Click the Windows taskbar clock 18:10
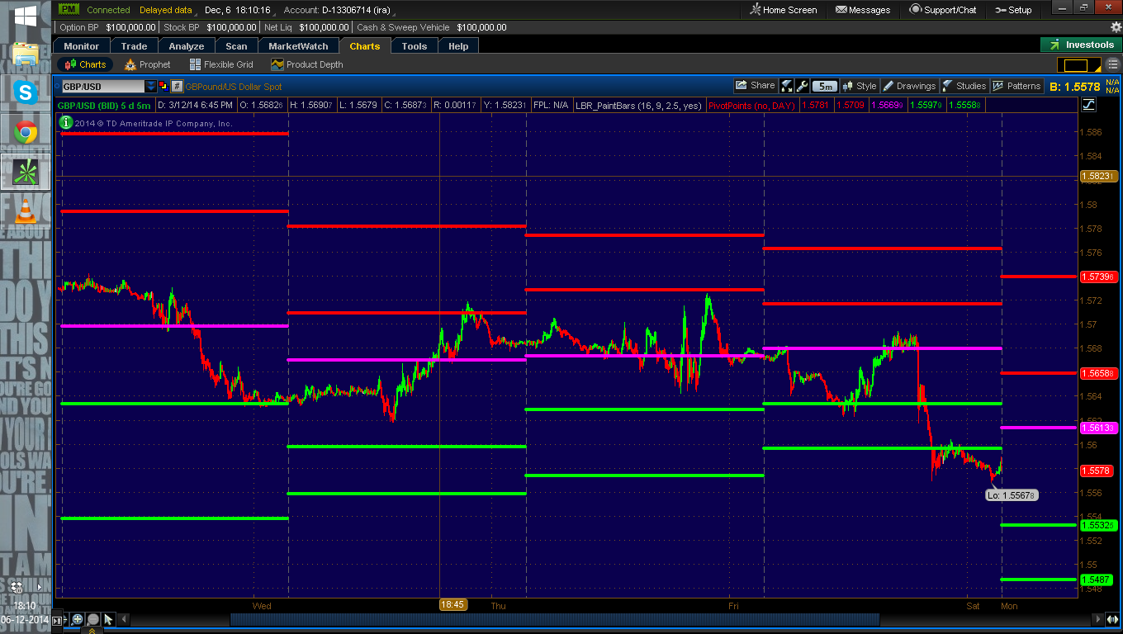Screen dimensions: 1123x634 (25, 606)
